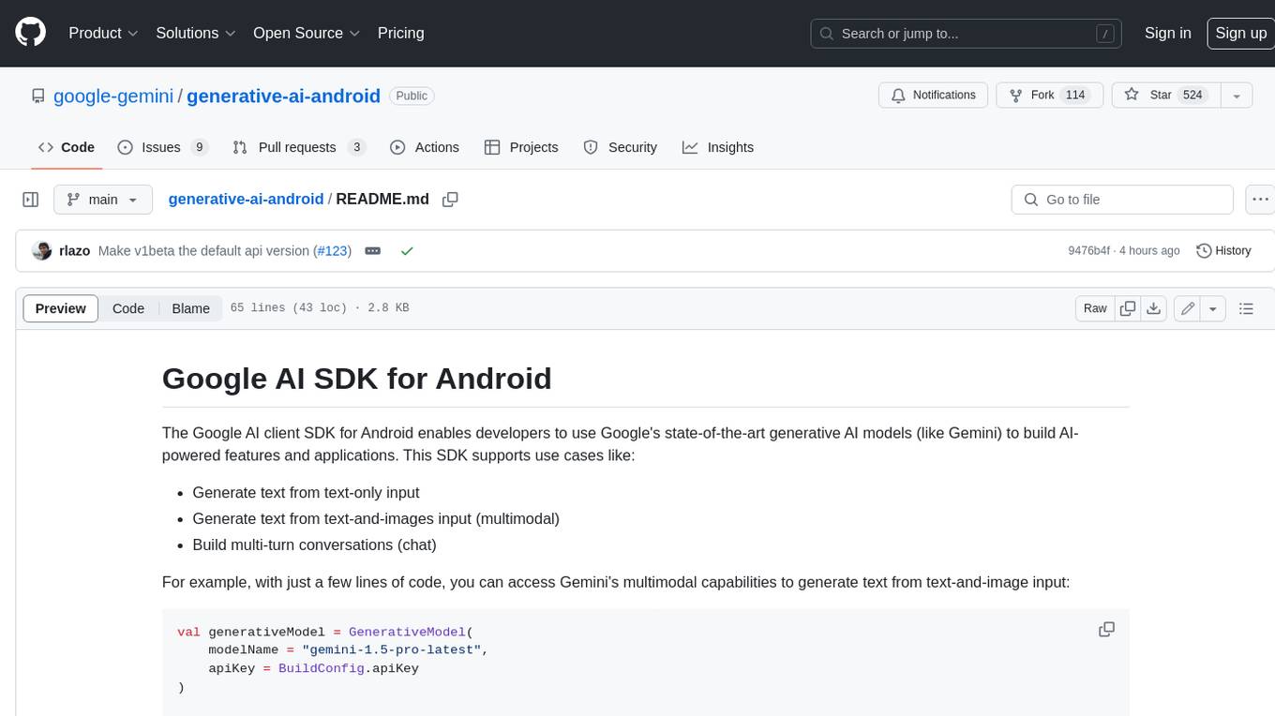Image resolution: width=1275 pixels, height=716 pixels.
Task: Copy the raw file contents
Action: (x=1128, y=308)
